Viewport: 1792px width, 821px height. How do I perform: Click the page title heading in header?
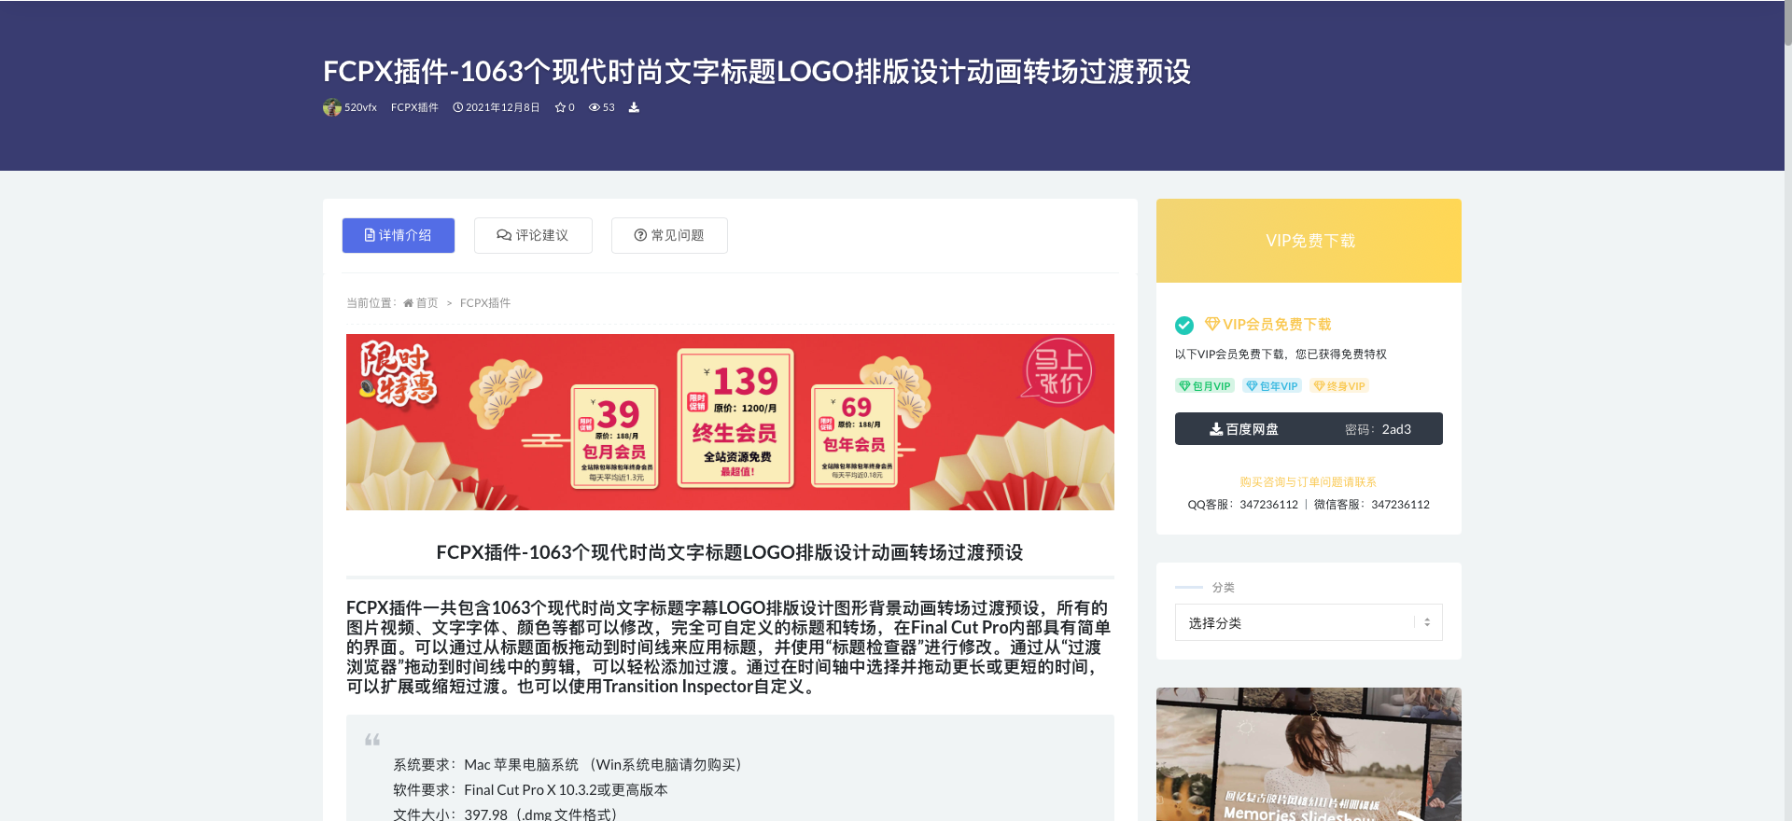pos(757,71)
